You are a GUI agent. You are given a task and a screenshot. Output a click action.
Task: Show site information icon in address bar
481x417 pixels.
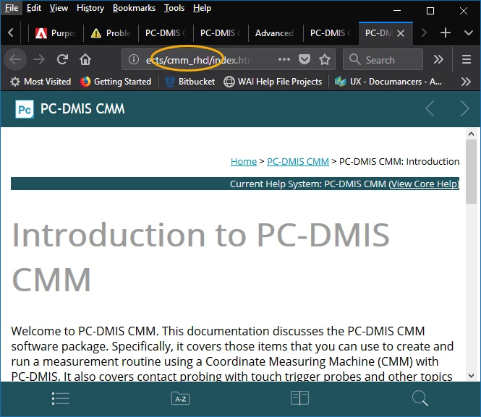click(x=133, y=59)
